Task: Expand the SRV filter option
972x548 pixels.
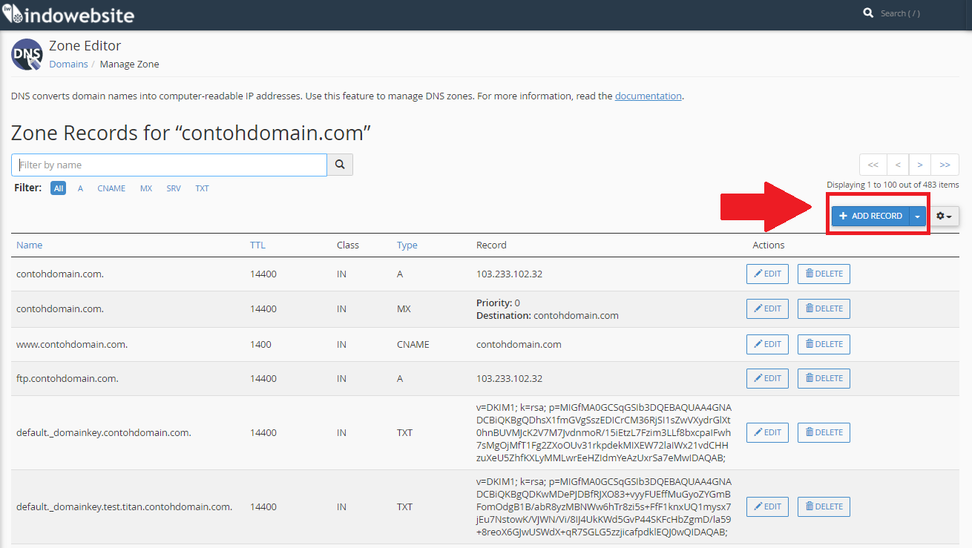Action: click(x=173, y=188)
